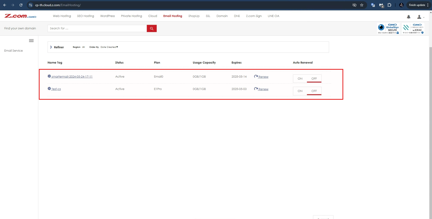
Task: Open LINE OA menu item
Action: point(273,16)
